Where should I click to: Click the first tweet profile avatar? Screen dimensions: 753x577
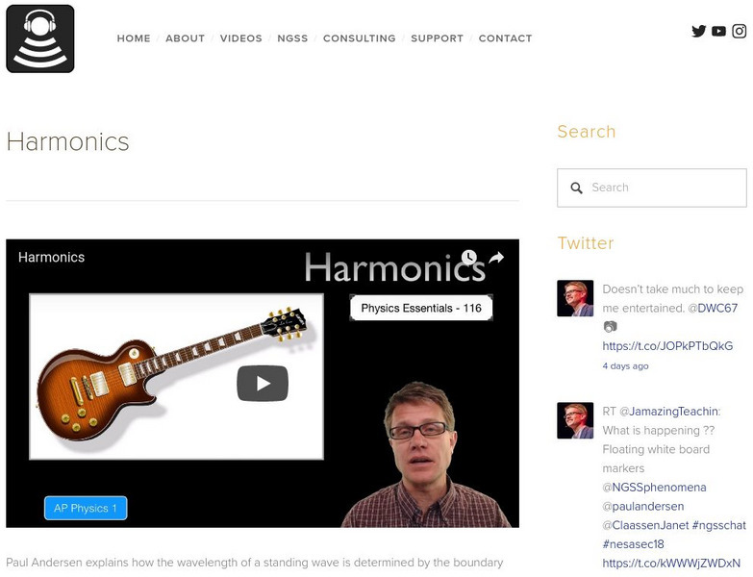(575, 298)
